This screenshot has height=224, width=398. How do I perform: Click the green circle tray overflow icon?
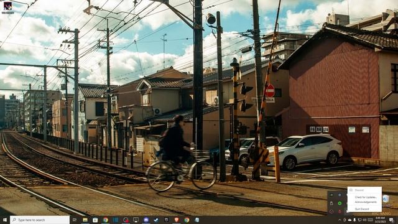(x=340, y=203)
